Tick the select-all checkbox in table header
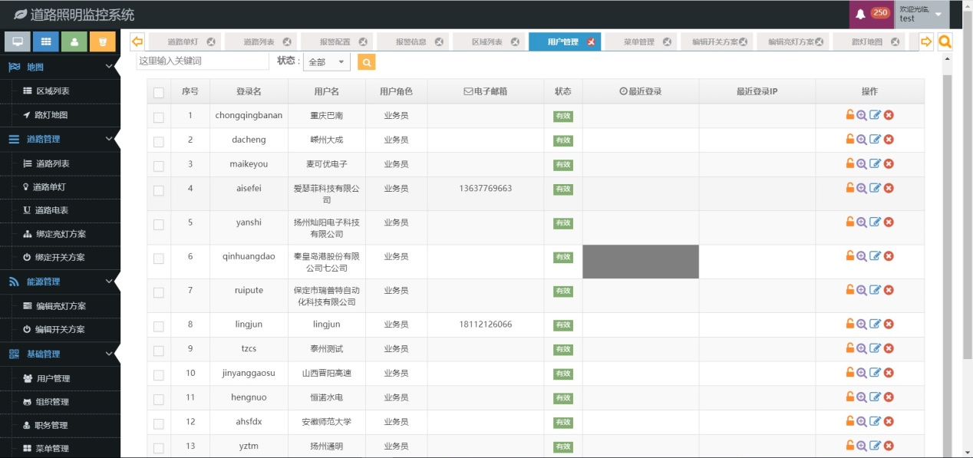This screenshot has height=458, width=973. pos(159,93)
